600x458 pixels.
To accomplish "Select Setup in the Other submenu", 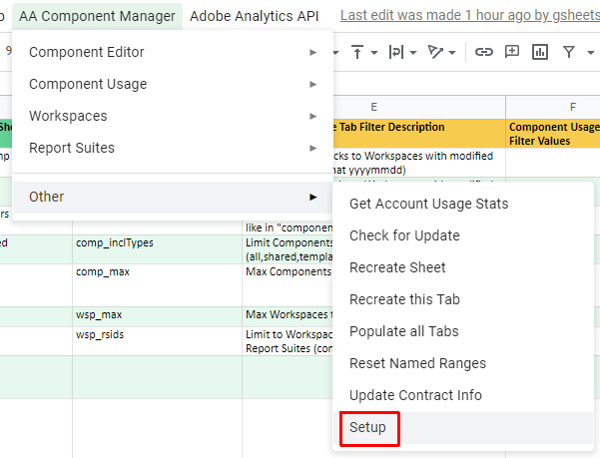I will click(x=463, y=427).
